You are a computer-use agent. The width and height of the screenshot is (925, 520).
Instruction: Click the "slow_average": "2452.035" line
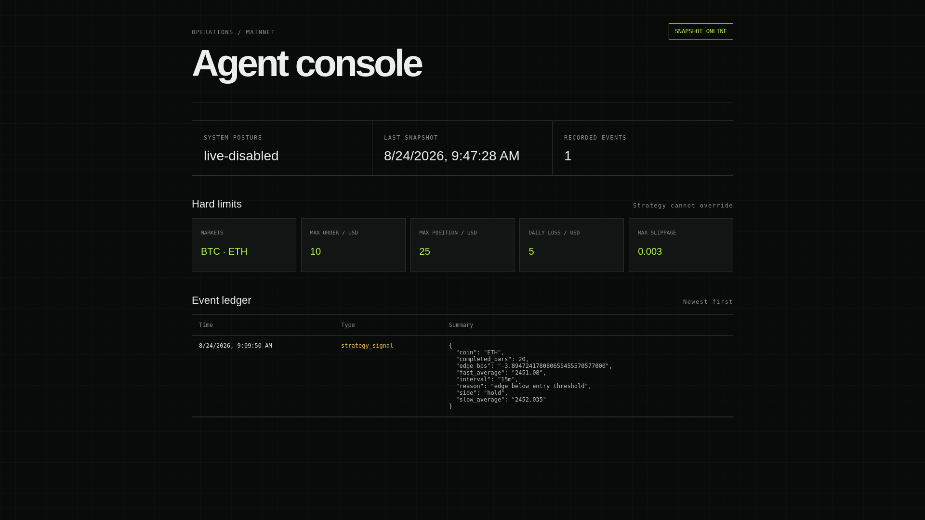[x=501, y=400]
